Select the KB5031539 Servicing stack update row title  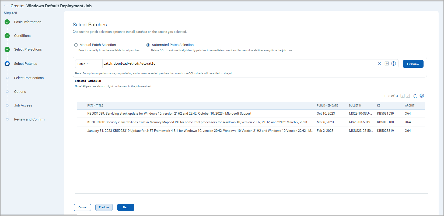169,114
